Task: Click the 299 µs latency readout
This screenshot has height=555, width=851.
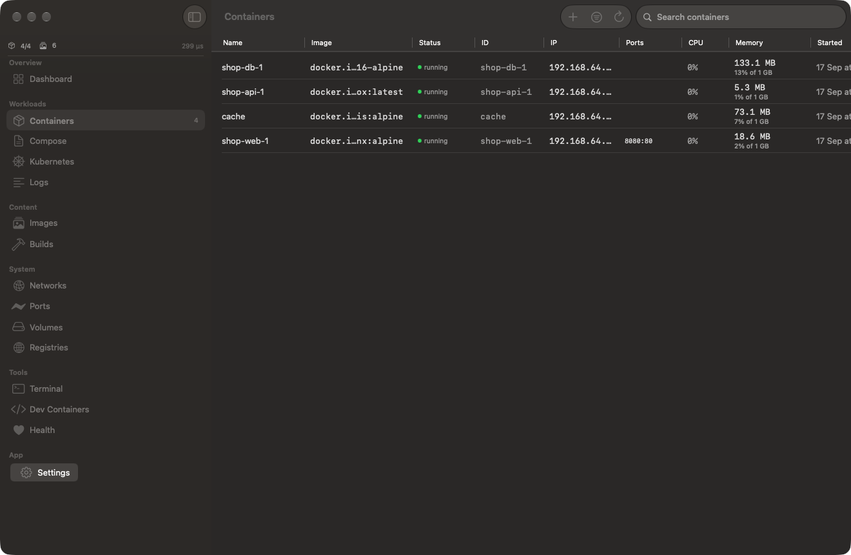Action: (192, 46)
